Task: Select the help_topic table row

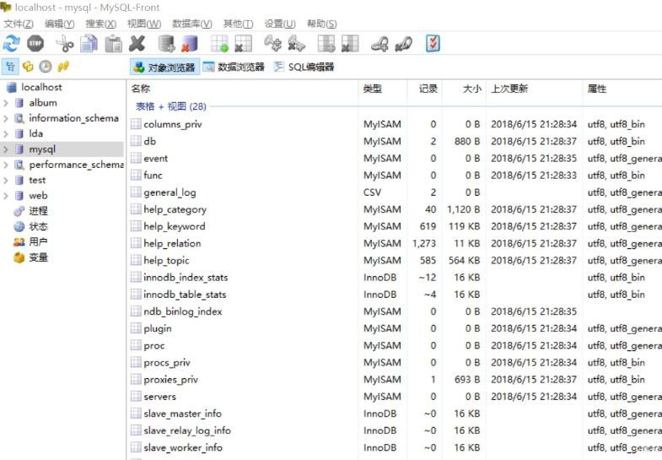Action: coord(166,261)
